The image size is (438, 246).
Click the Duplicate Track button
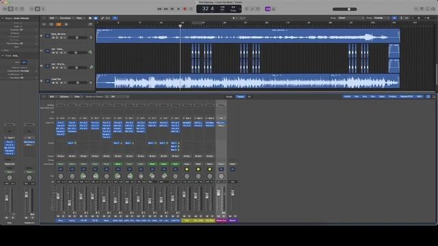click(51, 25)
